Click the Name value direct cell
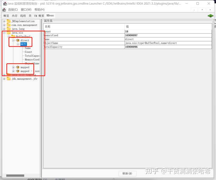Screen dimensions: 216x180 coord(168,39)
